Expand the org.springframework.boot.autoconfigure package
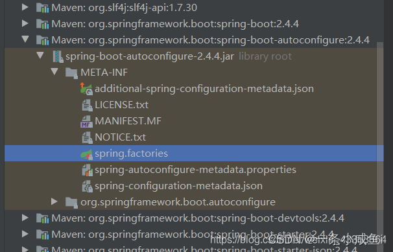Screen dimensions: 393x252 tap(54, 201)
